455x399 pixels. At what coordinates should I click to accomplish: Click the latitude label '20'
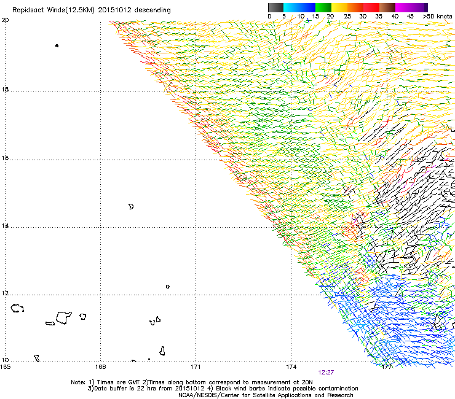click(5, 20)
